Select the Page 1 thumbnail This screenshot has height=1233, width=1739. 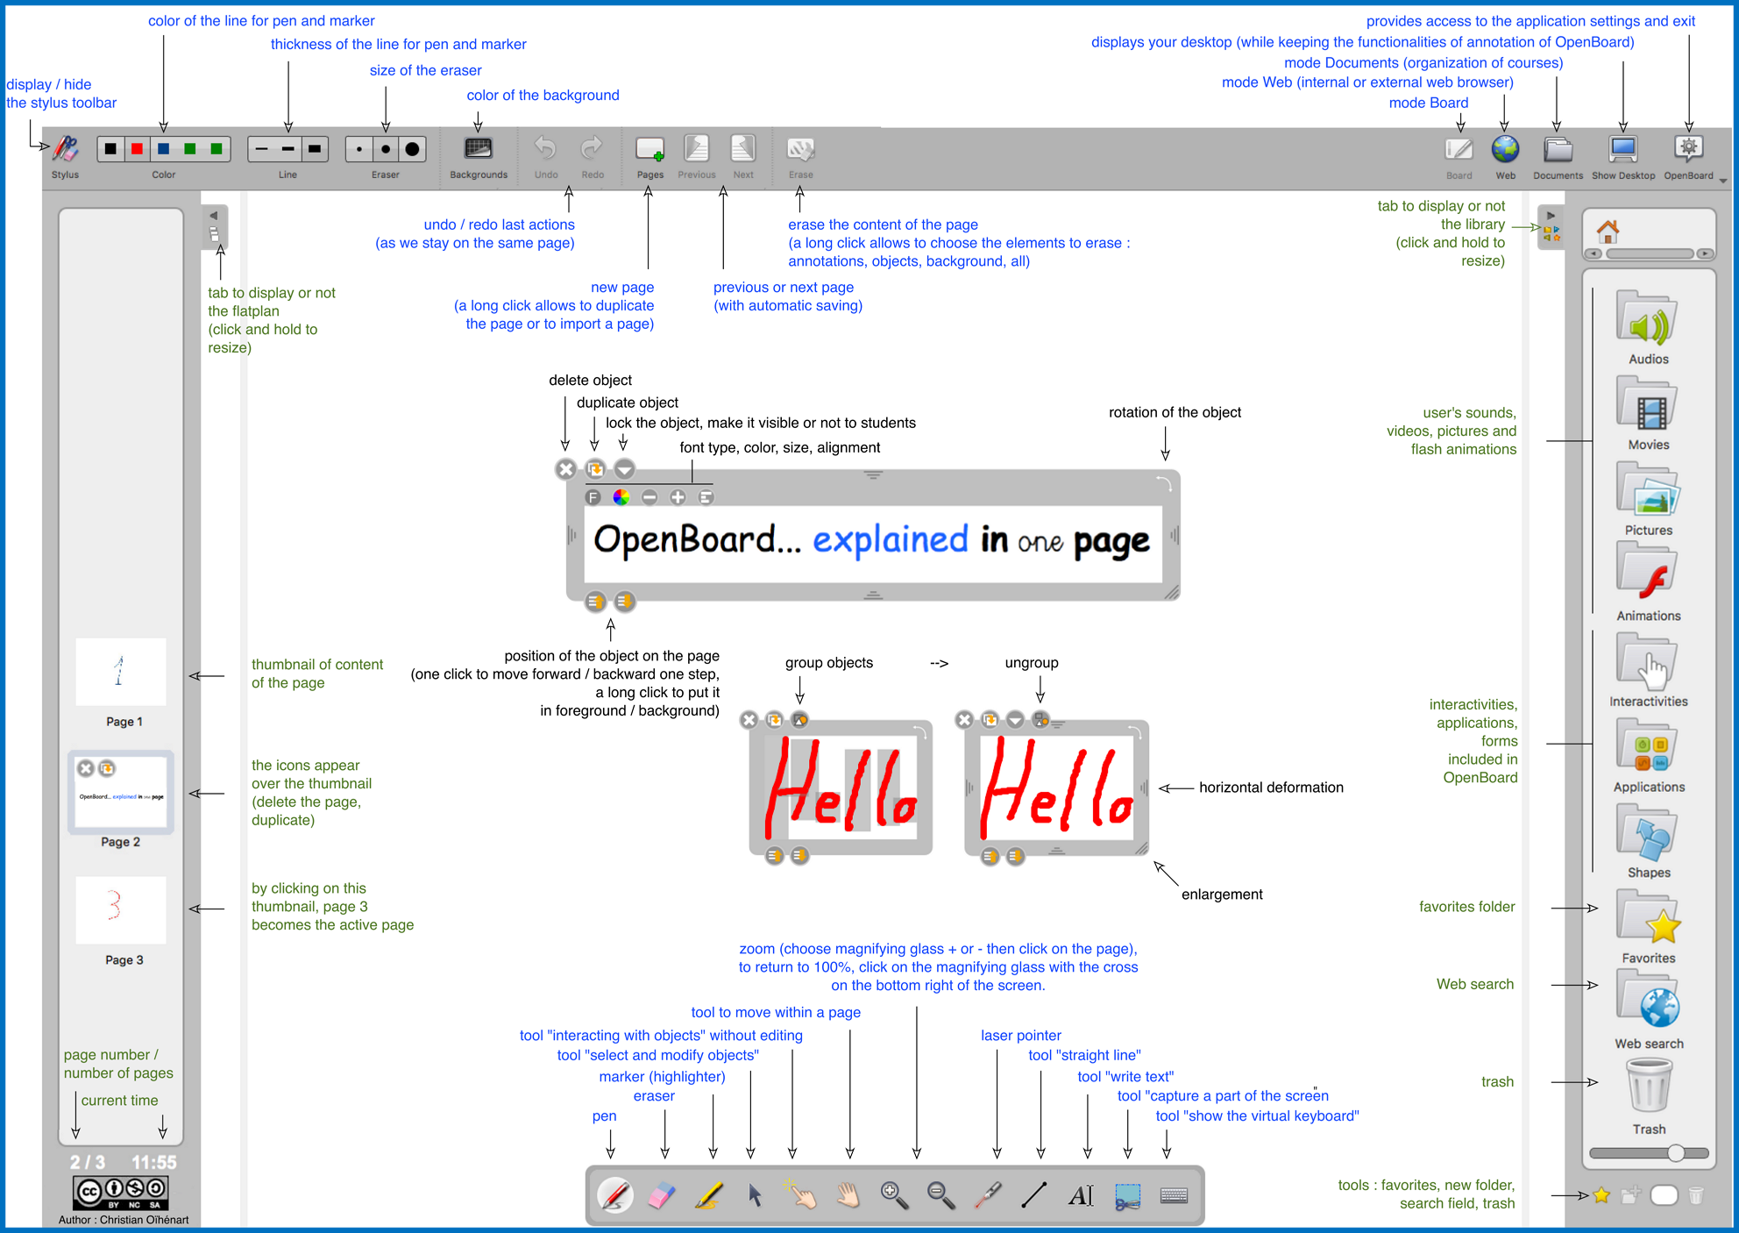120,673
